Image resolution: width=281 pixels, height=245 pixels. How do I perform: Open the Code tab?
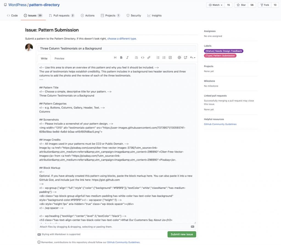12,16
